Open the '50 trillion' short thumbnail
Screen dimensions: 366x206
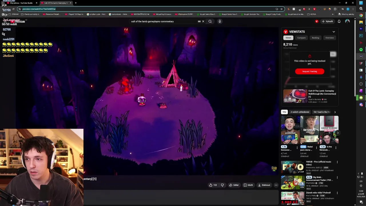309,130
